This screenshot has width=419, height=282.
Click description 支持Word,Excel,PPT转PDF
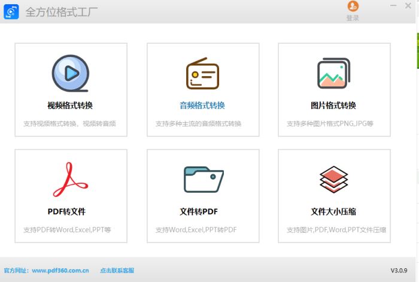(x=196, y=229)
